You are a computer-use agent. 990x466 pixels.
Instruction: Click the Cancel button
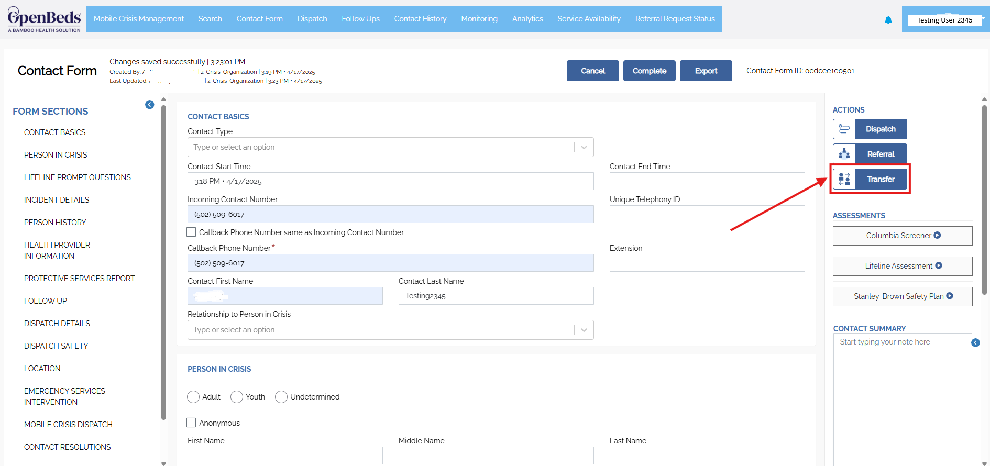[x=593, y=71]
